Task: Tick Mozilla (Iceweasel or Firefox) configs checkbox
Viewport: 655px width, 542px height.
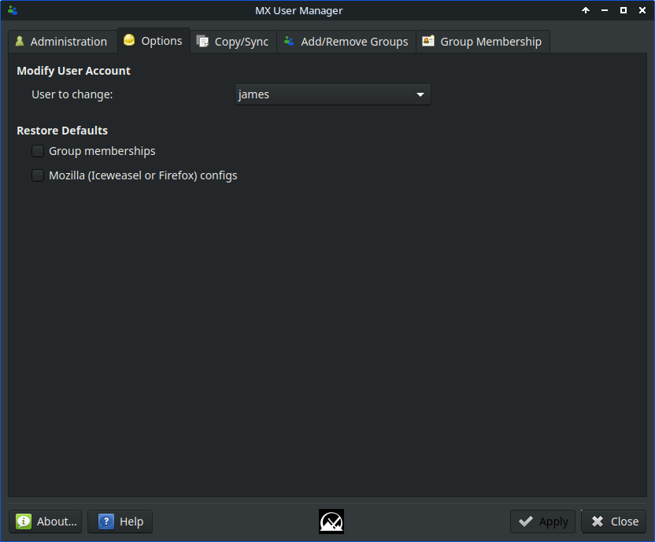Action: pyautogui.click(x=38, y=175)
